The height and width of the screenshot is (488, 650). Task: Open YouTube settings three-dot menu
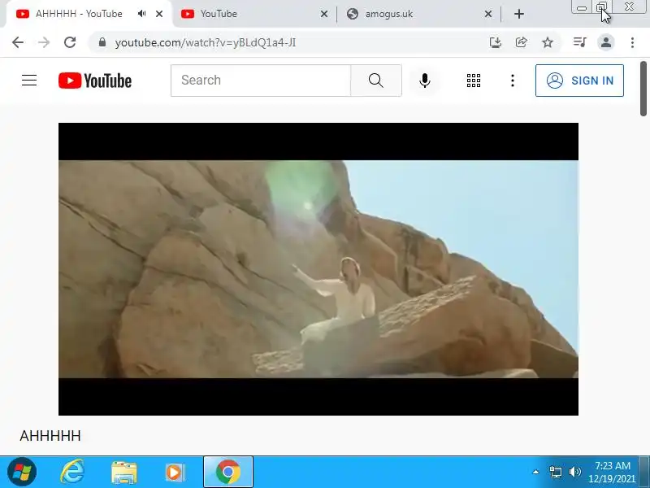coord(513,80)
